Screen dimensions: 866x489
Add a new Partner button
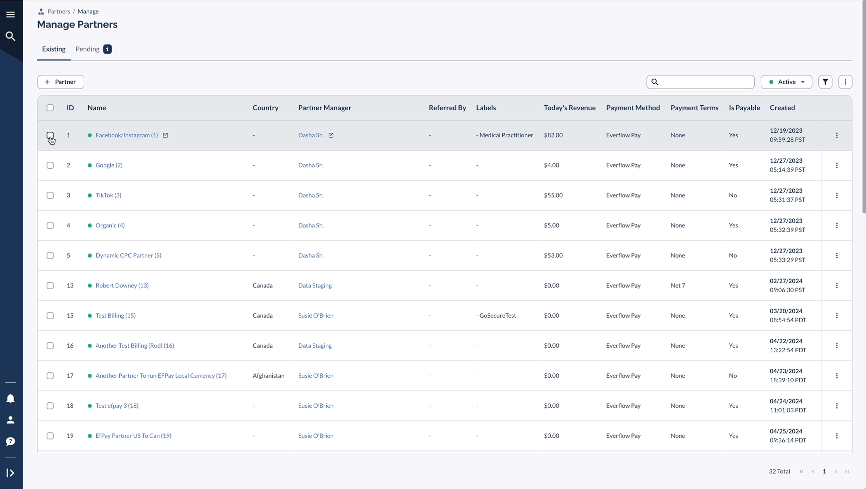point(61,82)
